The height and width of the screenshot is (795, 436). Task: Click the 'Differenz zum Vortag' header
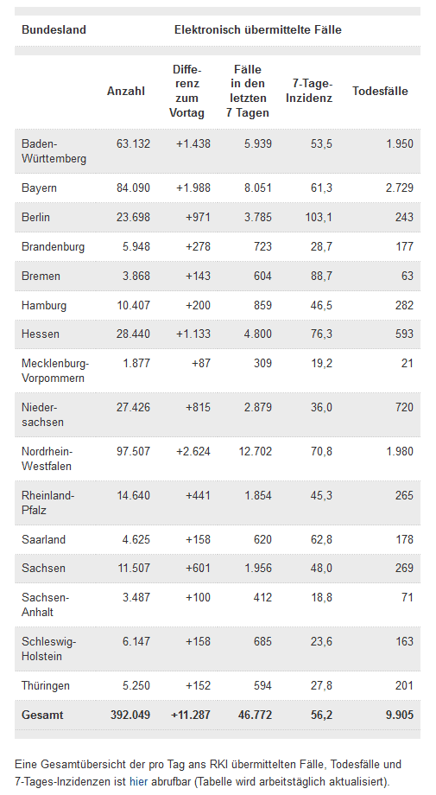[x=186, y=92]
